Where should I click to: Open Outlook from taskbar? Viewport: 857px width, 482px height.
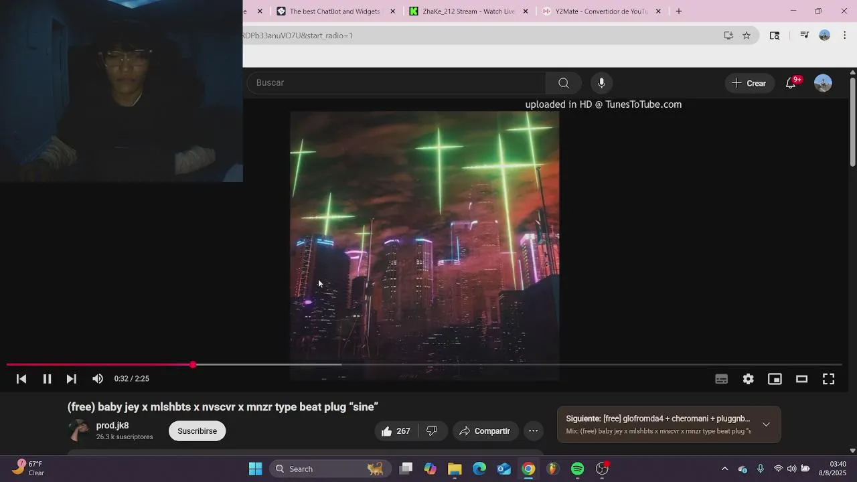[504, 469]
